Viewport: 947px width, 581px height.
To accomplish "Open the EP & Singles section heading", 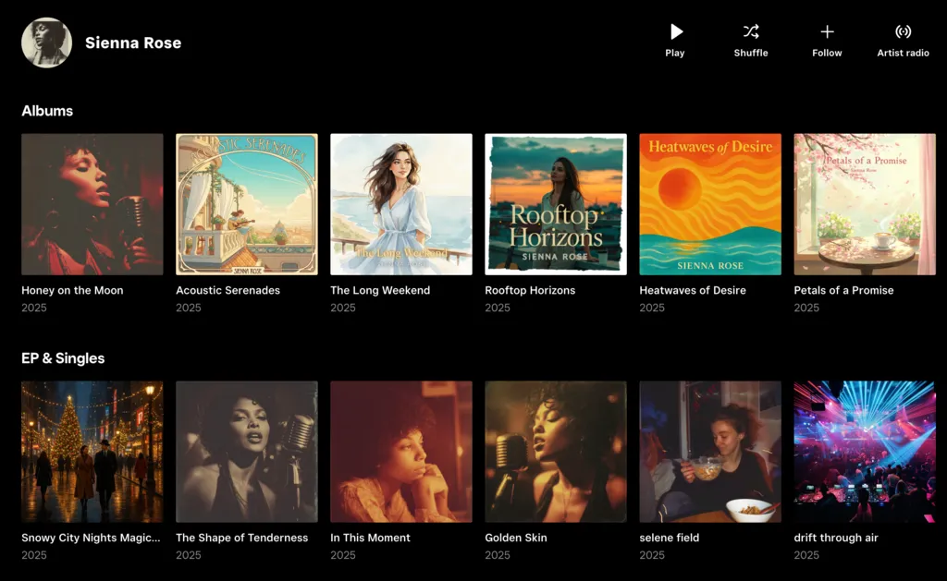I will 63,358.
